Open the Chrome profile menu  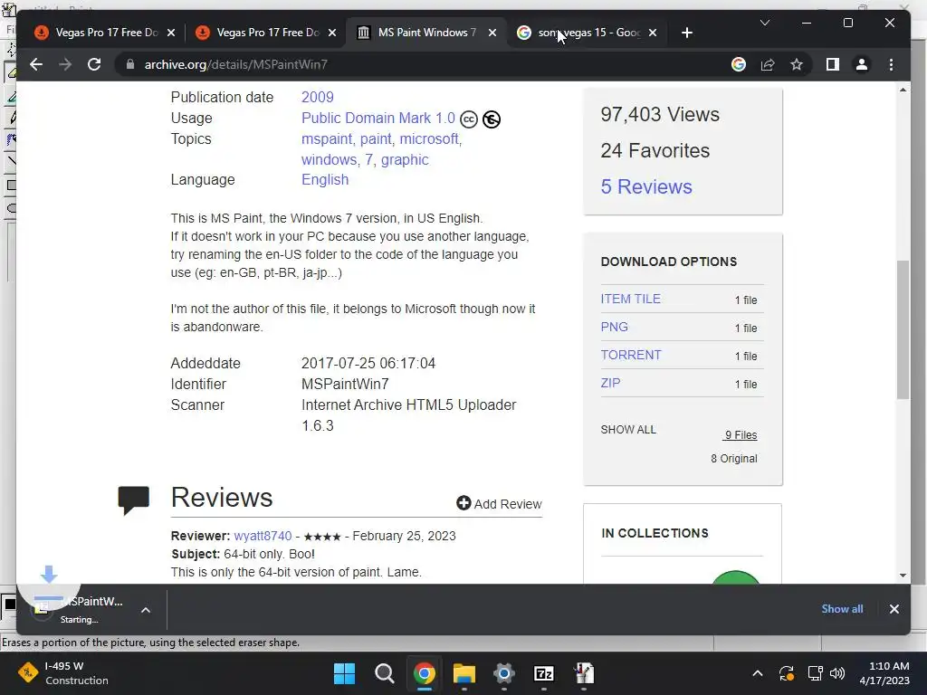pos(862,64)
